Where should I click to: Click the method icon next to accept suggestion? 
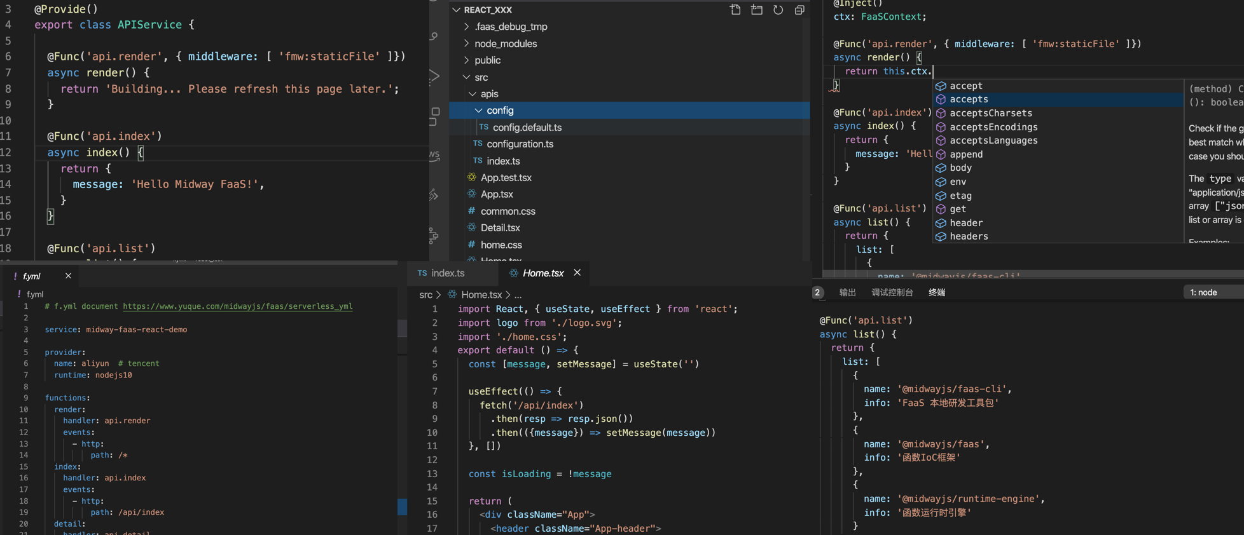coord(941,86)
